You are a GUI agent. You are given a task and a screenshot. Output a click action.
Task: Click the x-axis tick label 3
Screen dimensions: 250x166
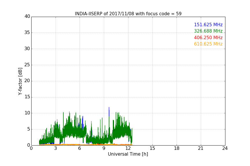[x=56, y=148]
